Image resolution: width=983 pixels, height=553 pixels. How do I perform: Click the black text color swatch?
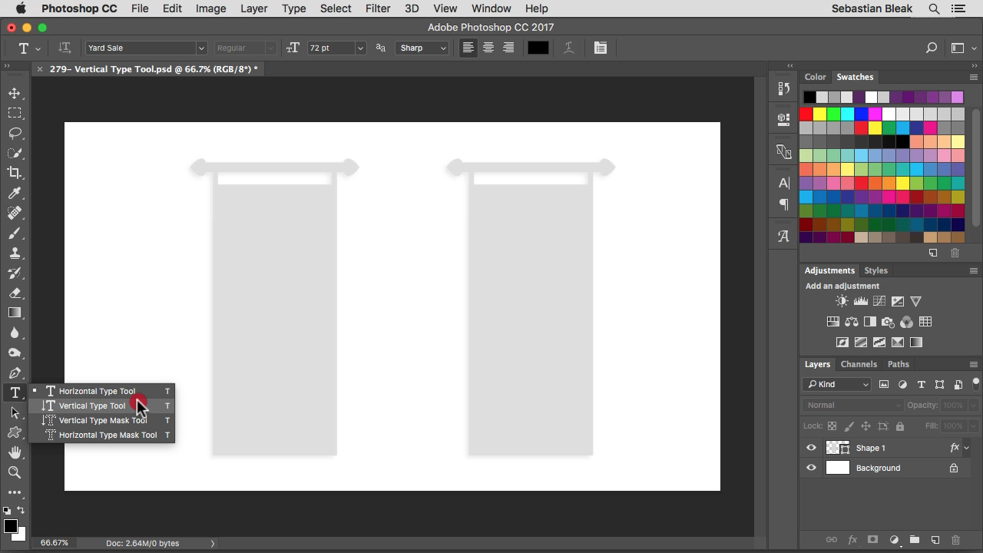click(538, 48)
